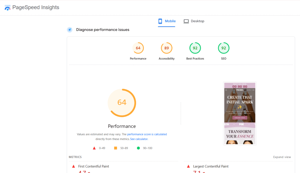Click the desktop monitor icon

click(186, 21)
